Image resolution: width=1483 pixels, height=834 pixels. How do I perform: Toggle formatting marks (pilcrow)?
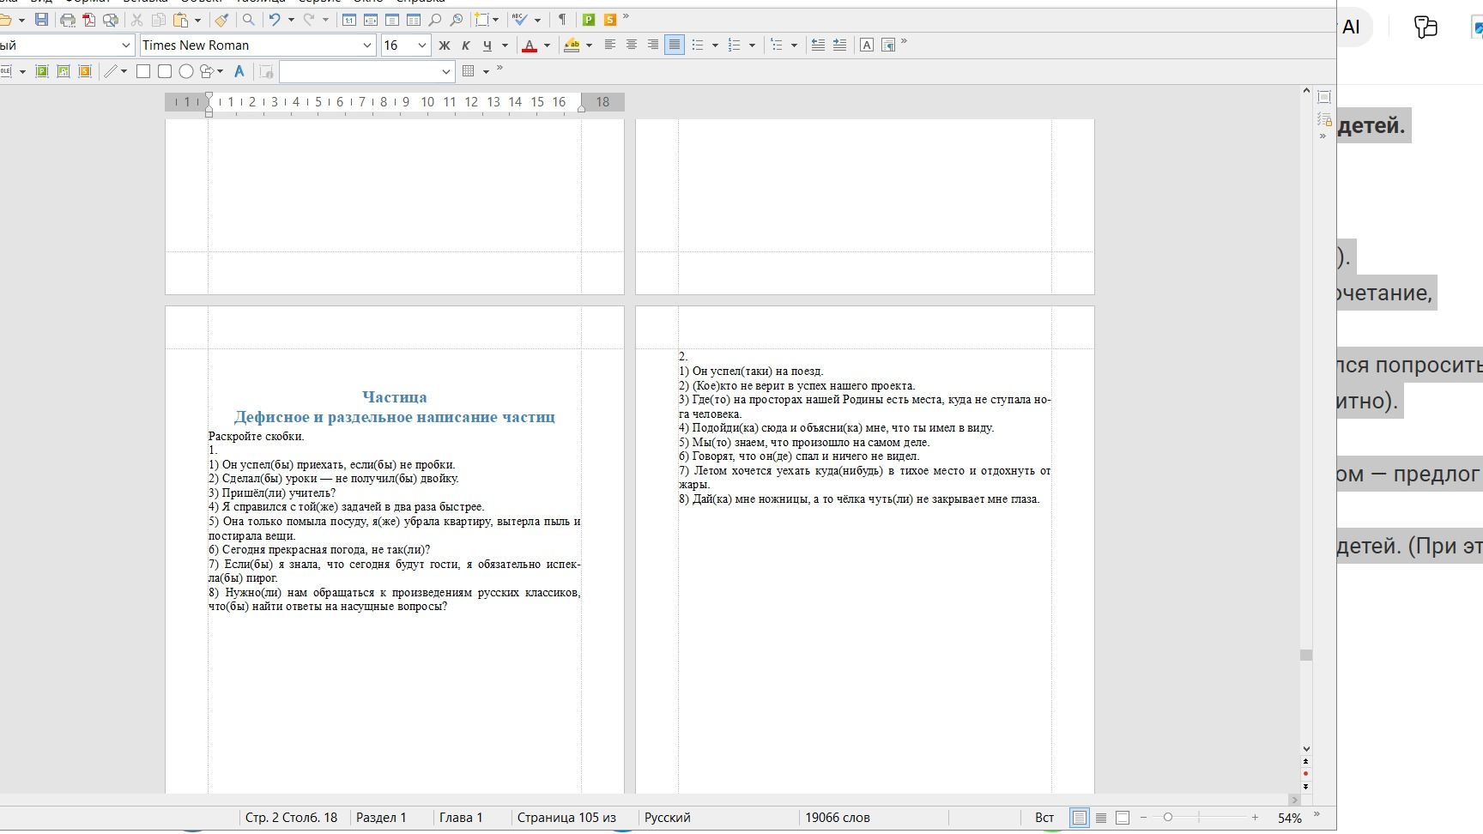pos(562,19)
